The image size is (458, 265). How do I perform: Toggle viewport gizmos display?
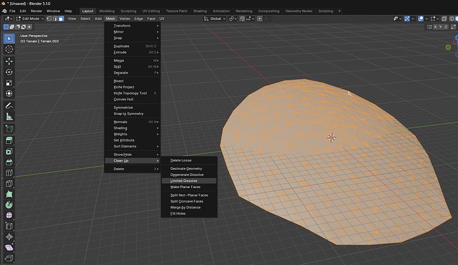tap(407, 19)
